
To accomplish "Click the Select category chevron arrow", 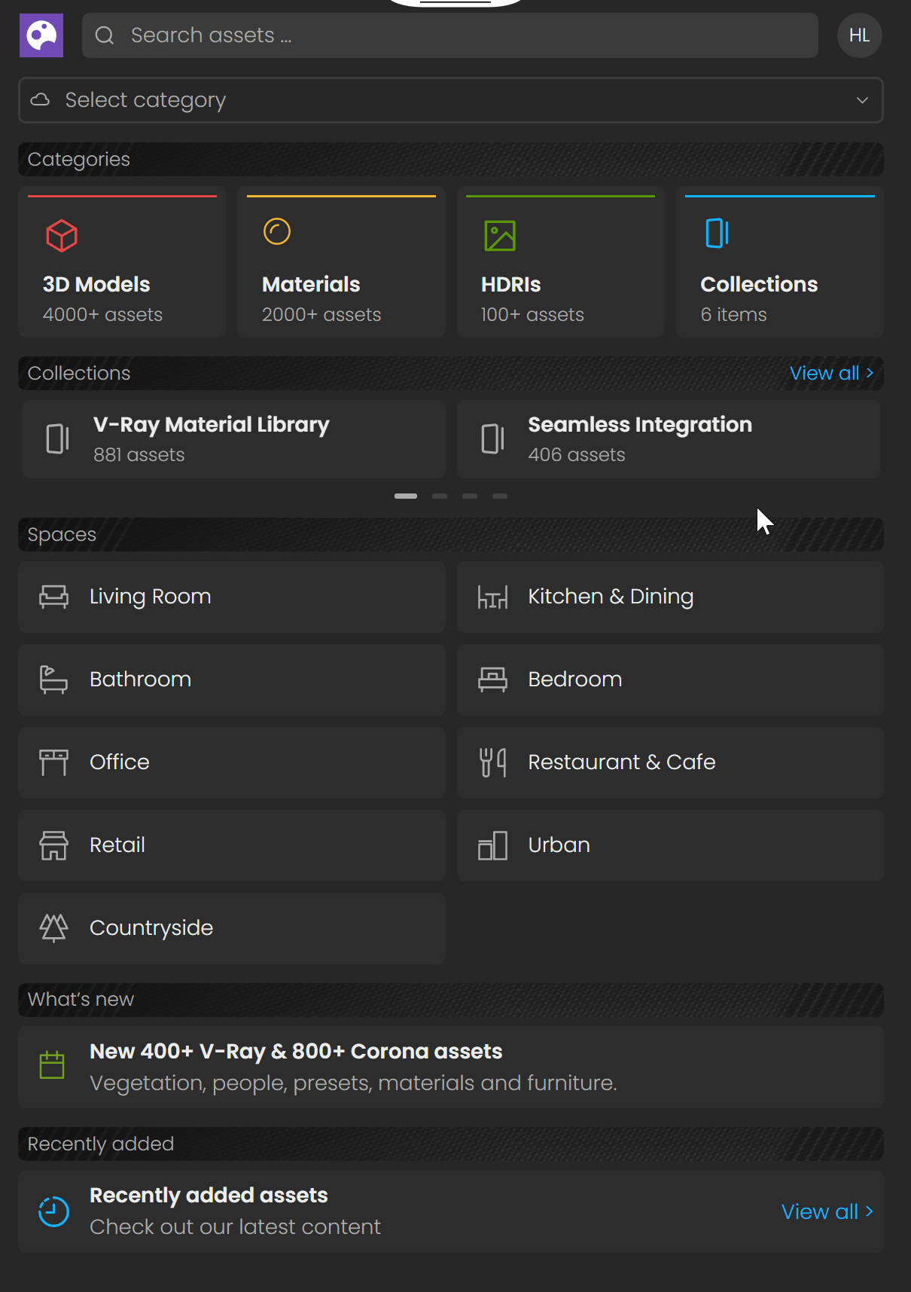I will point(862,100).
